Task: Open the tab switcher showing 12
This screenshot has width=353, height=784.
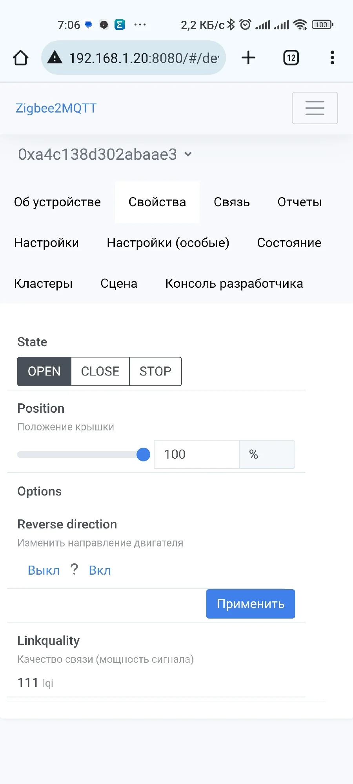Action: (x=291, y=58)
